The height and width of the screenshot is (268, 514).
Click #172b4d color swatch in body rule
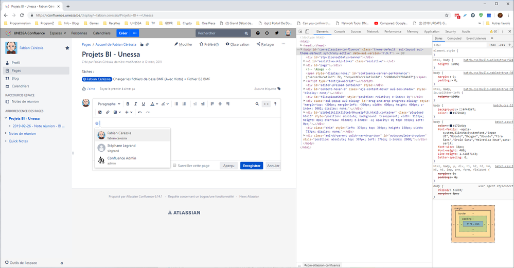451,113
